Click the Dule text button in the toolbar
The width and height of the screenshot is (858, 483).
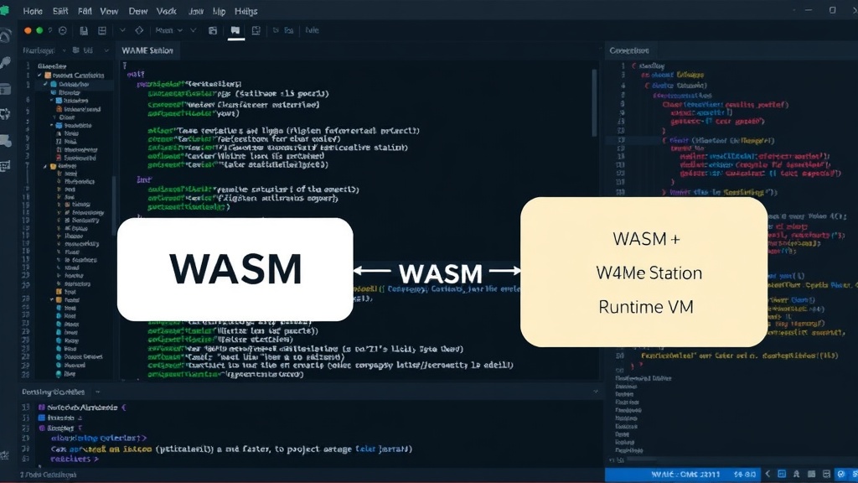point(312,31)
